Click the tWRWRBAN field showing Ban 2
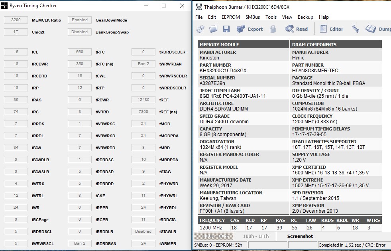The width and height of the screenshot is (391, 251). 143,64
